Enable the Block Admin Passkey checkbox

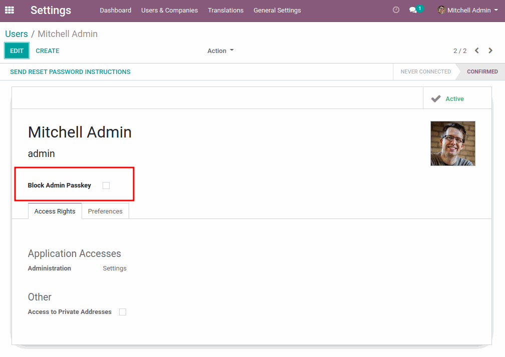(106, 185)
